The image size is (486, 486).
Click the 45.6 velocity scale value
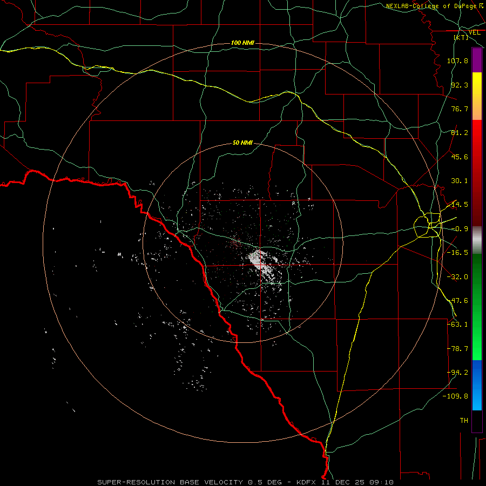point(460,157)
